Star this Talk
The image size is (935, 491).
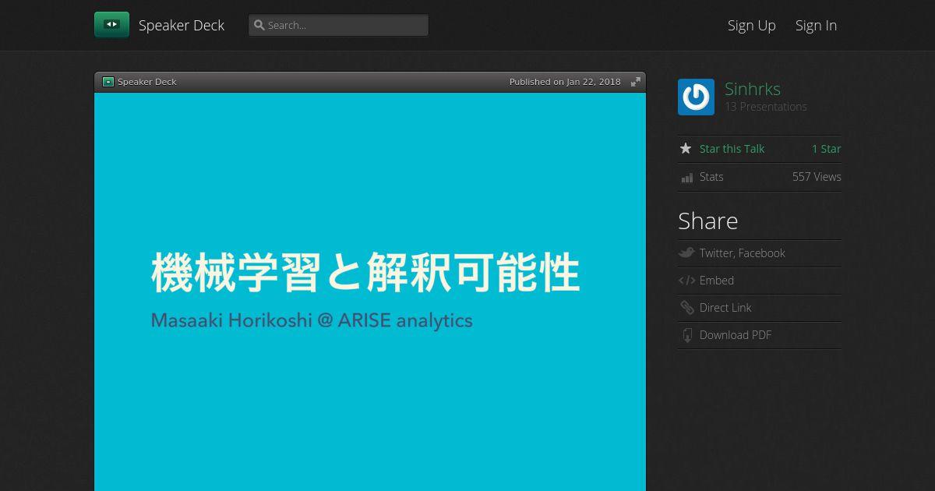pyautogui.click(x=732, y=149)
